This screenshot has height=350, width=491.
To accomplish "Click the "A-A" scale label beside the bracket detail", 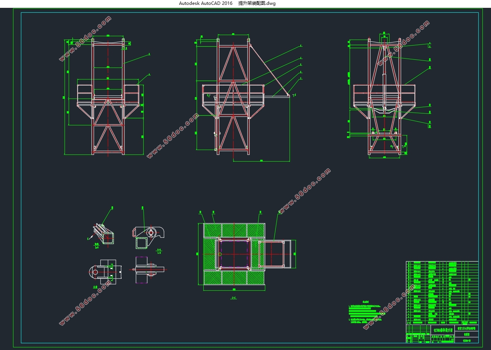I will 159,251.
